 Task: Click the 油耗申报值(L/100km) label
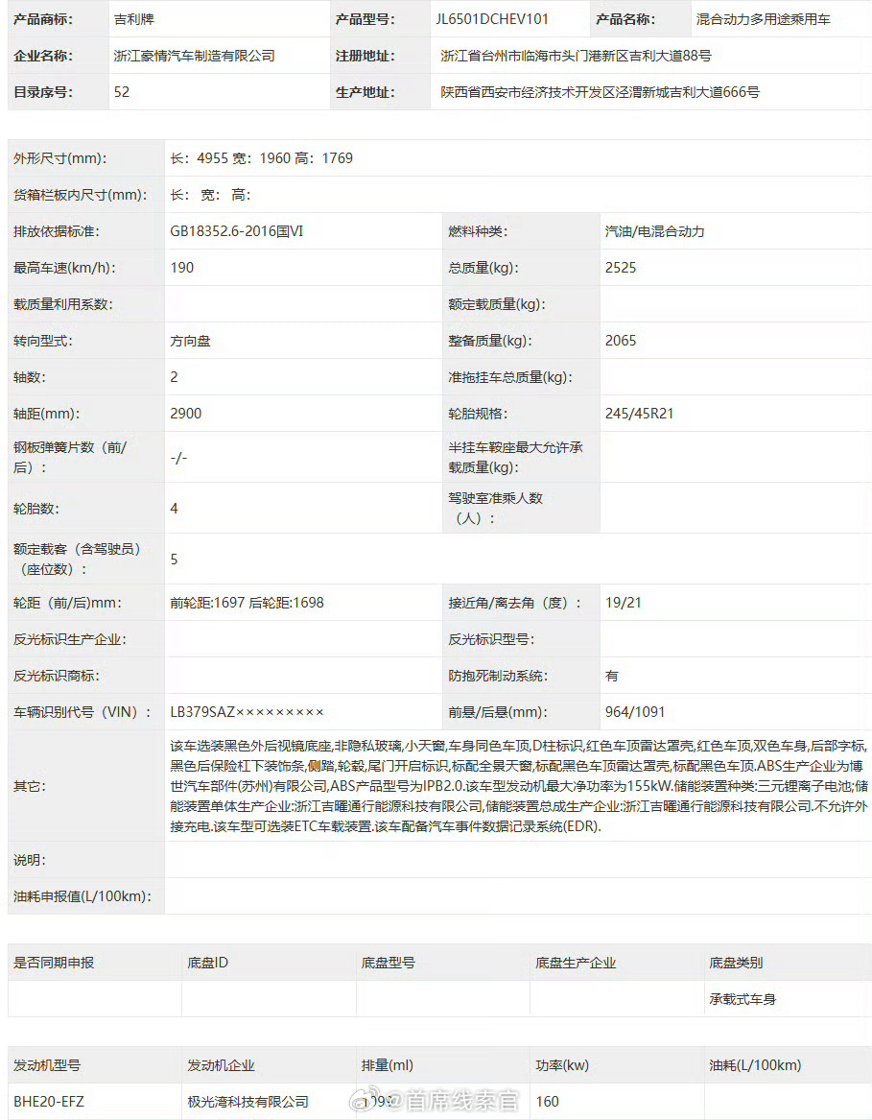pyautogui.click(x=82, y=896)
